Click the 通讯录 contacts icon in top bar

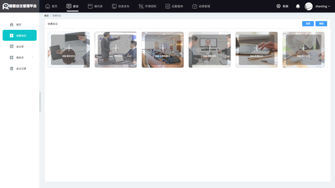click(90, 6)
